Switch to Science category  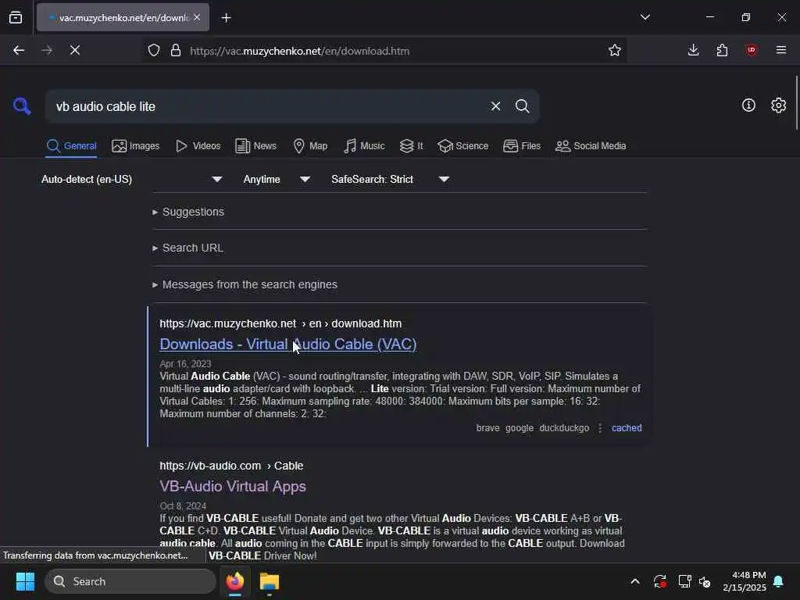pos(463,146)
